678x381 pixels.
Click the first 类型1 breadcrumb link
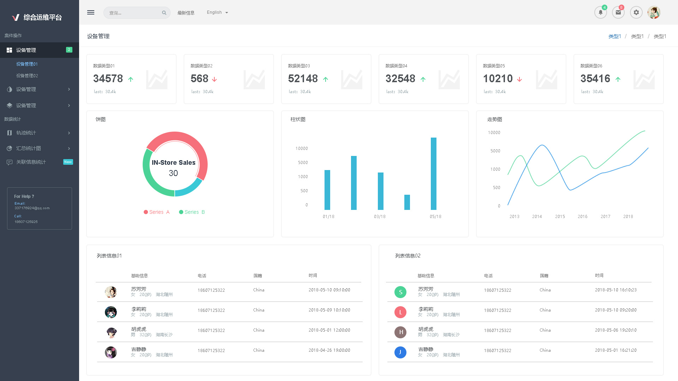pos(614,36)
